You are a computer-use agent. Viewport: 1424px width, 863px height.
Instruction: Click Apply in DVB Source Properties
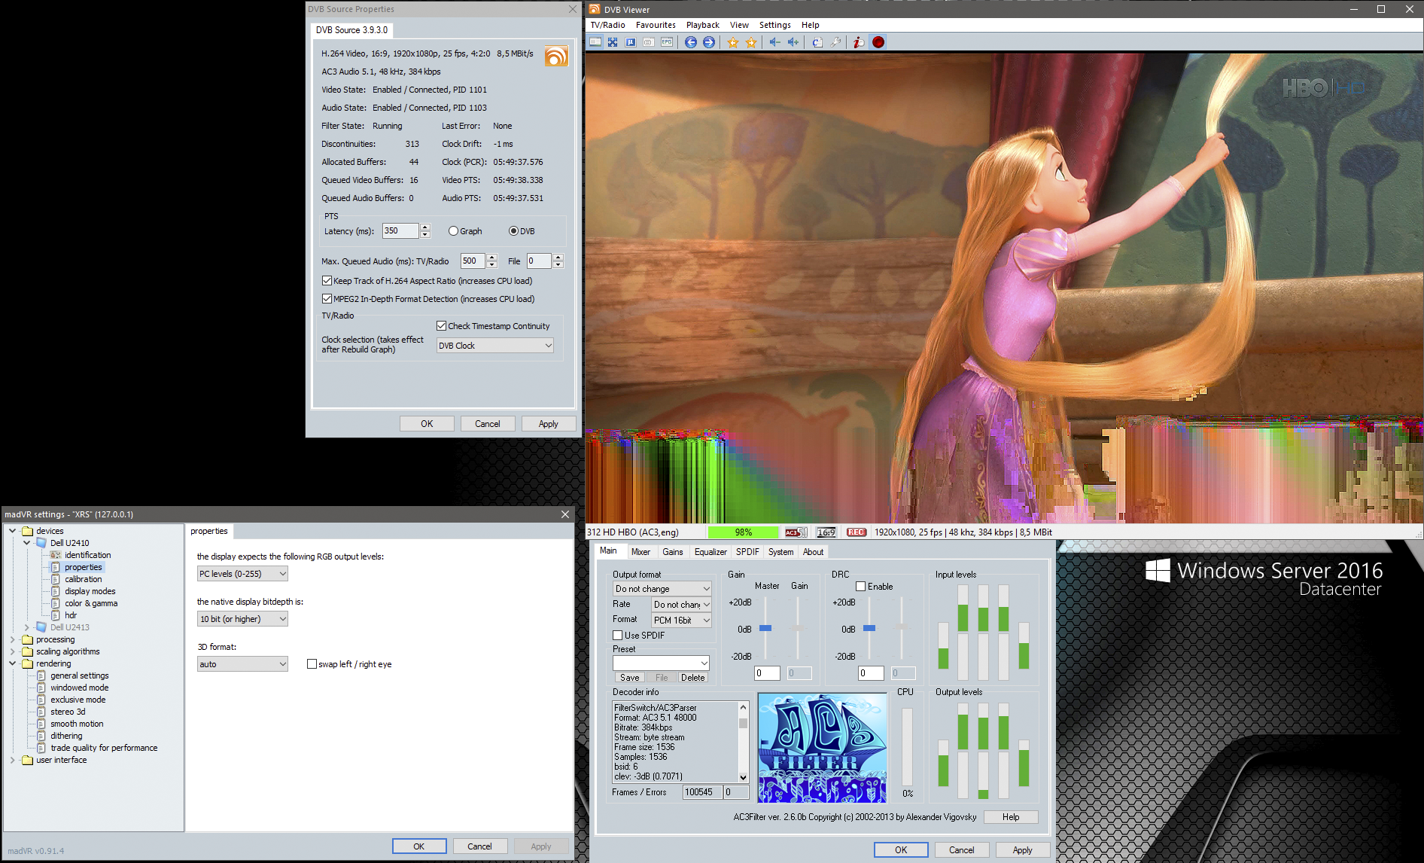(x=548, y=424)
